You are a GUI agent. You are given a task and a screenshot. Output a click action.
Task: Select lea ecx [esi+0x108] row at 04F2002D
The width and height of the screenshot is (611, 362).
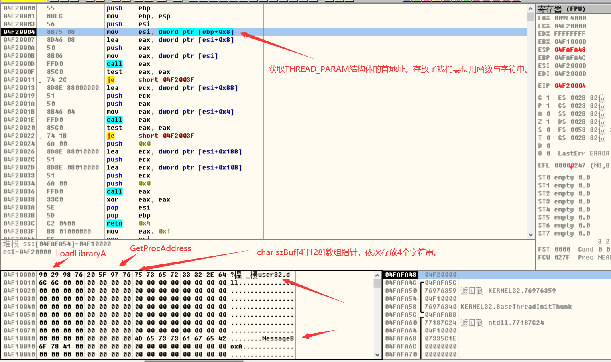[x=264, y=167]
